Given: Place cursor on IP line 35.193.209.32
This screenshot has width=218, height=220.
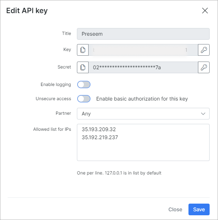Looking at the screenshot, I should click(99, 129).
